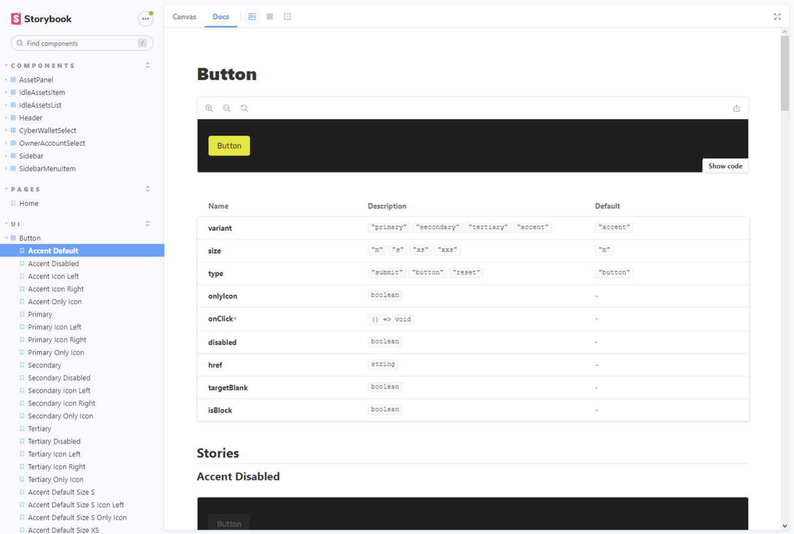Switch to the Docs tab

[x=221, y=17]
